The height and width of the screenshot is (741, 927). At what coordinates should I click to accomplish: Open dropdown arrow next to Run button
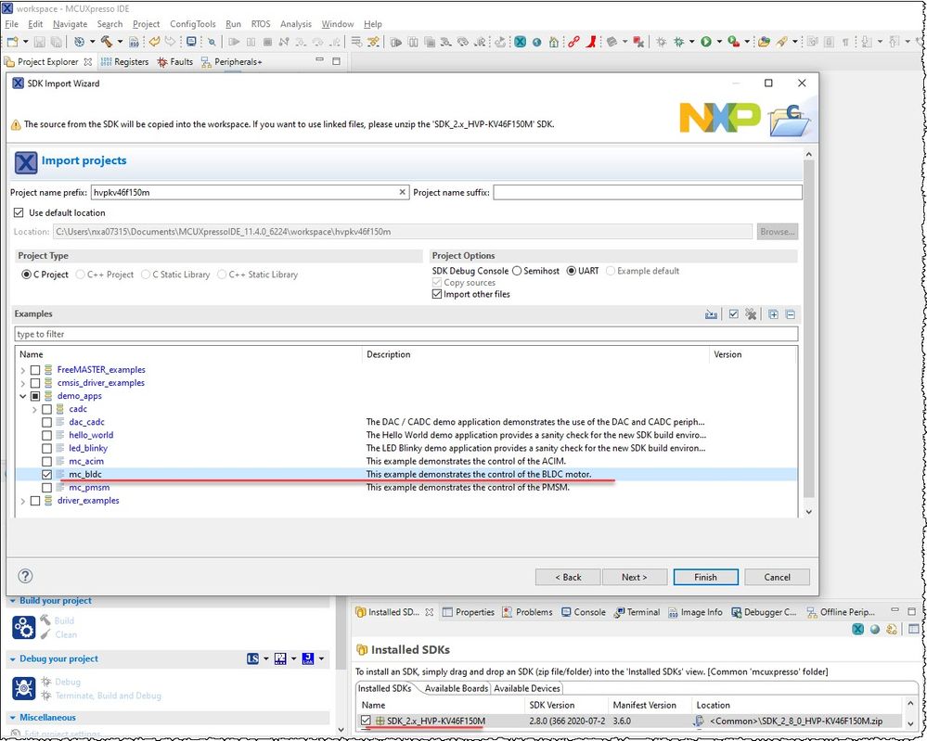point(719,42)
